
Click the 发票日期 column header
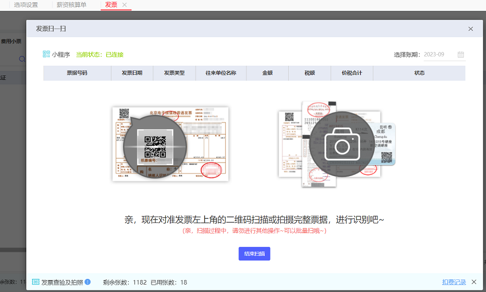click(132, 73)
